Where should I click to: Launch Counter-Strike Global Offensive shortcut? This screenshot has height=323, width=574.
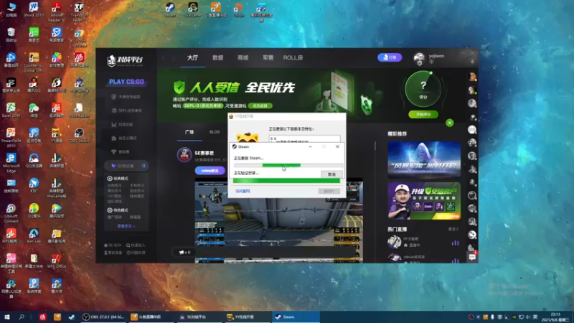pos(34,62)
